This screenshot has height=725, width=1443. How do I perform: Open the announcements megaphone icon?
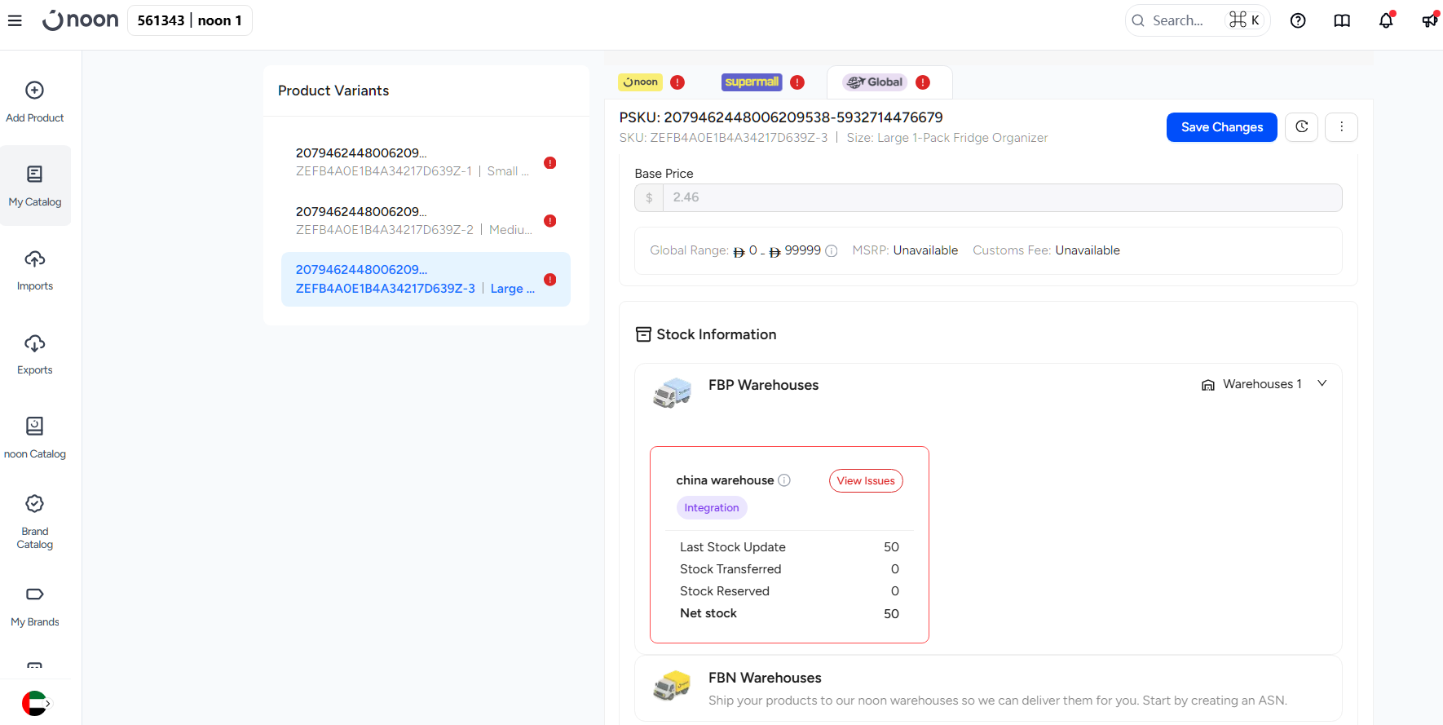(1430, 20)
